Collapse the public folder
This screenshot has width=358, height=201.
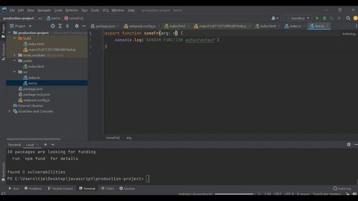pos(15,61)
